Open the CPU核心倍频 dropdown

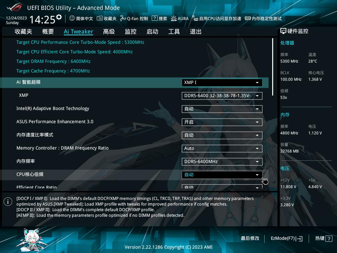point(222,175)
